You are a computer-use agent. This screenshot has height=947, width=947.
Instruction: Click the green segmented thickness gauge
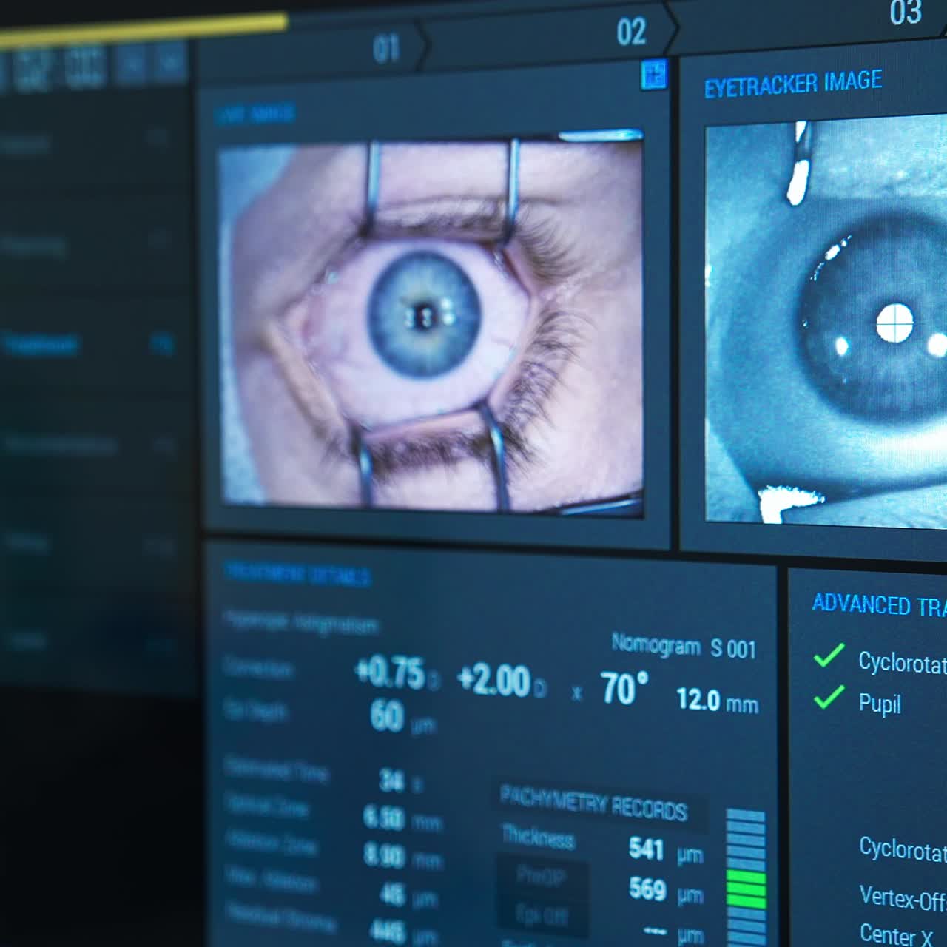(x=746, y=877)
